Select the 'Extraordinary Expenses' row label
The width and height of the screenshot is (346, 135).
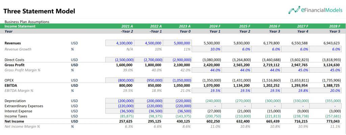tap(24, 106)
